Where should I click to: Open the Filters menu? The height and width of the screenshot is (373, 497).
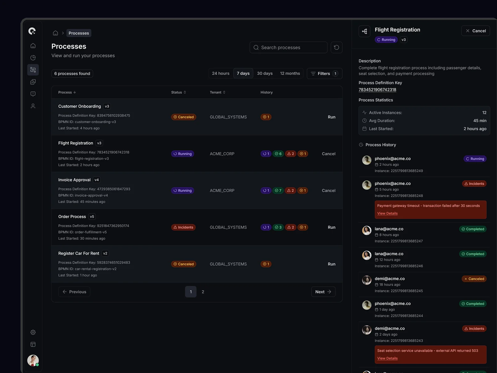tap(324, 74)
